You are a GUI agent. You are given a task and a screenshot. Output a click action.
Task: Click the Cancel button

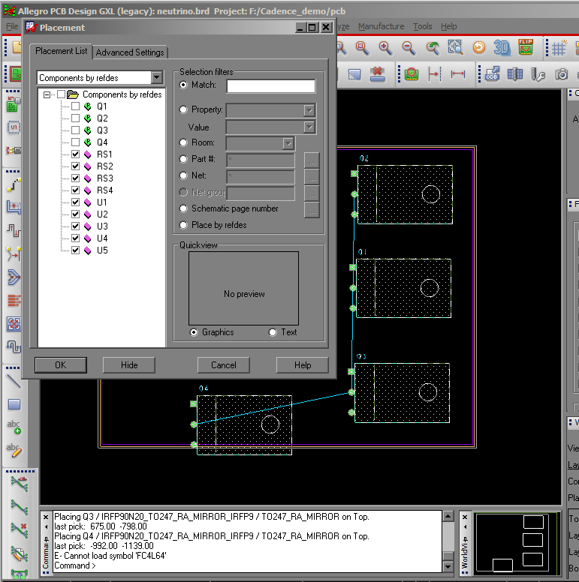[x=223, y=365]
